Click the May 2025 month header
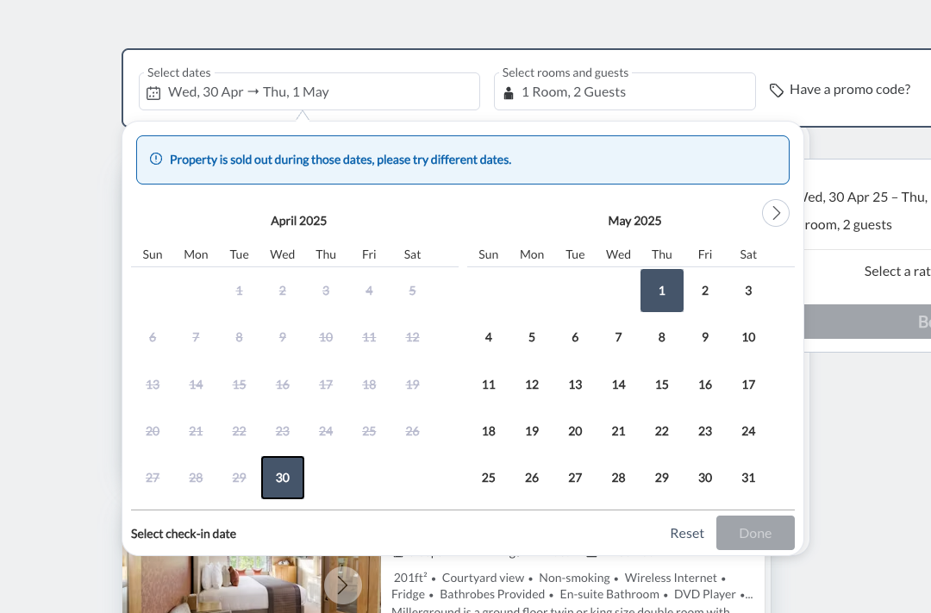 pos(634,221)
